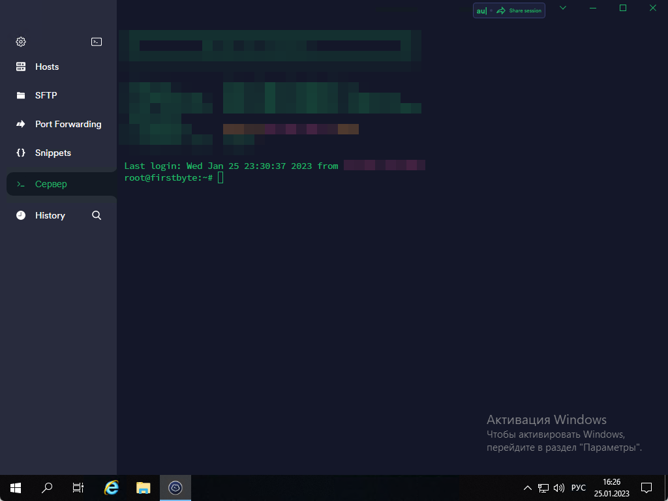Show hidden system tray icons

click(x=528, y=488)
